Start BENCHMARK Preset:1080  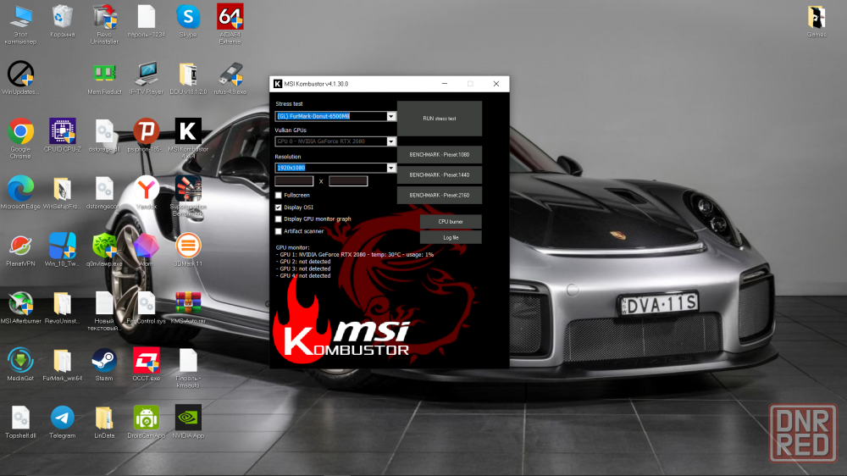[x=439, y=154]
